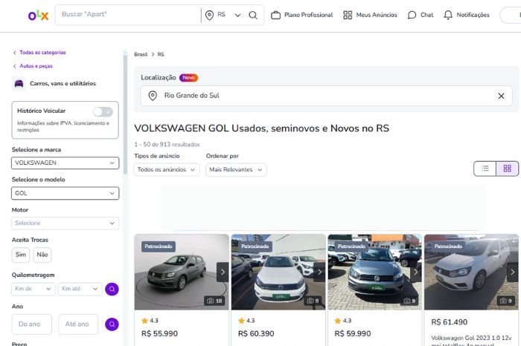521x346 pixels.
Task: Open Volkswagen Gol 2023 1.0 12v listing title
Action: click(471, 341)
